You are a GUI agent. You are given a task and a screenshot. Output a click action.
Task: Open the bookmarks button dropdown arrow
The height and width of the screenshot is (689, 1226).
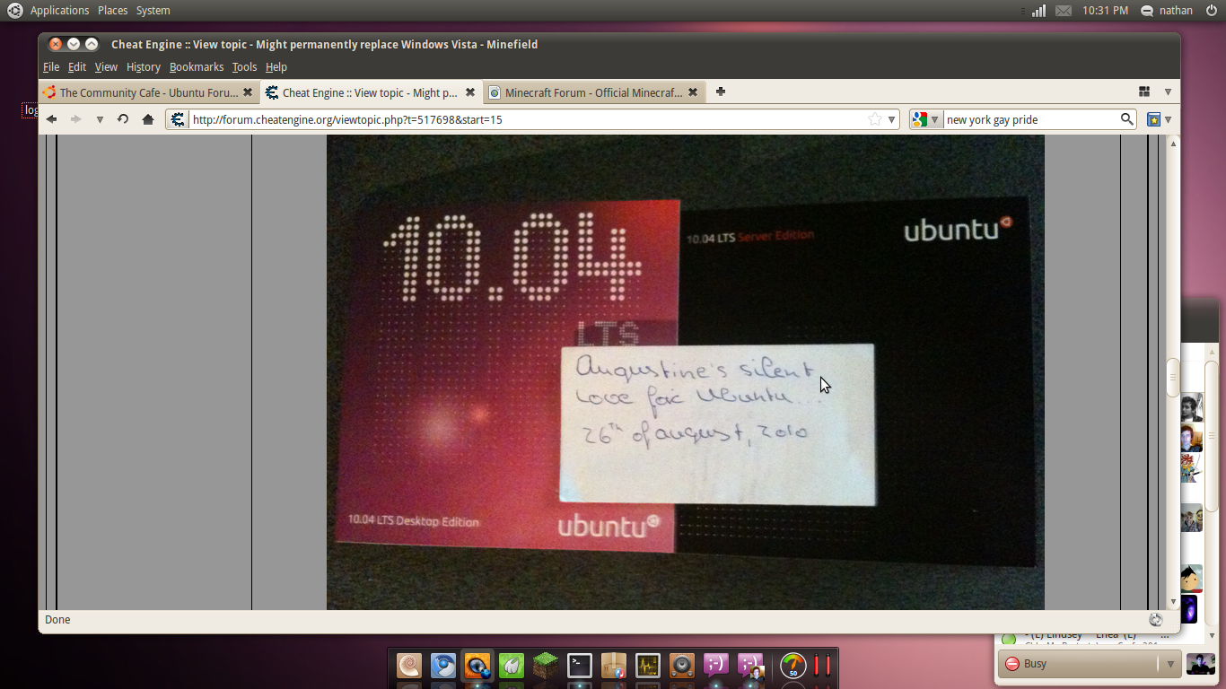1168,119
